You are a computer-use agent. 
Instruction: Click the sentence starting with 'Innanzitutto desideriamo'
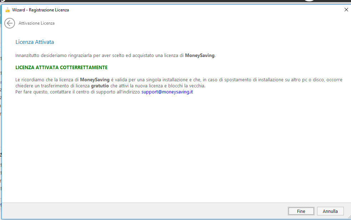point(115,56)
